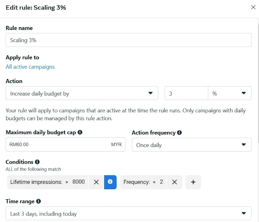The height and width of the screenshot is (222, 259).
Task: Remove the Lifetime impressions condition
Action: pos(96,182)
